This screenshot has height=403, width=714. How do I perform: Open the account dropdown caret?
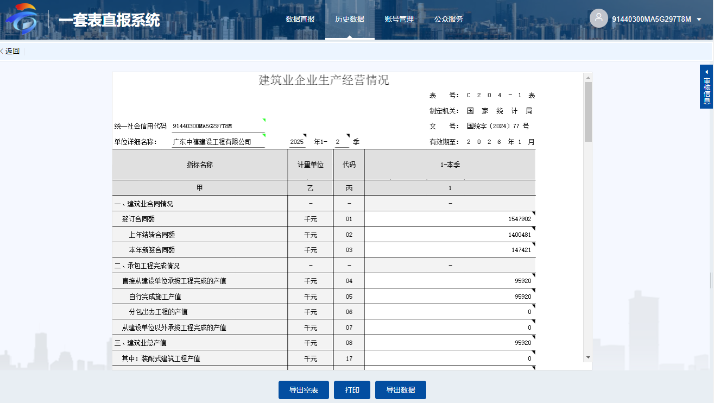(699, 20)
